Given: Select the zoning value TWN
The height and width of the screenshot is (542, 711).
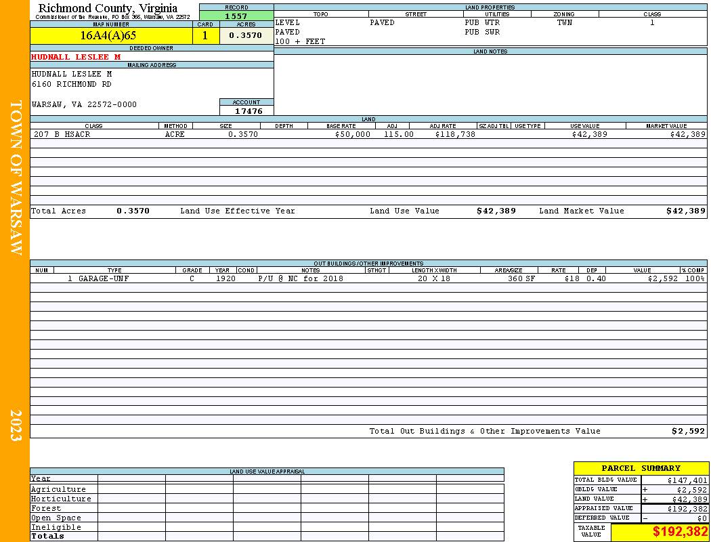Looking at the screenshot, I should pyautogui.click(x=565, y=22).
